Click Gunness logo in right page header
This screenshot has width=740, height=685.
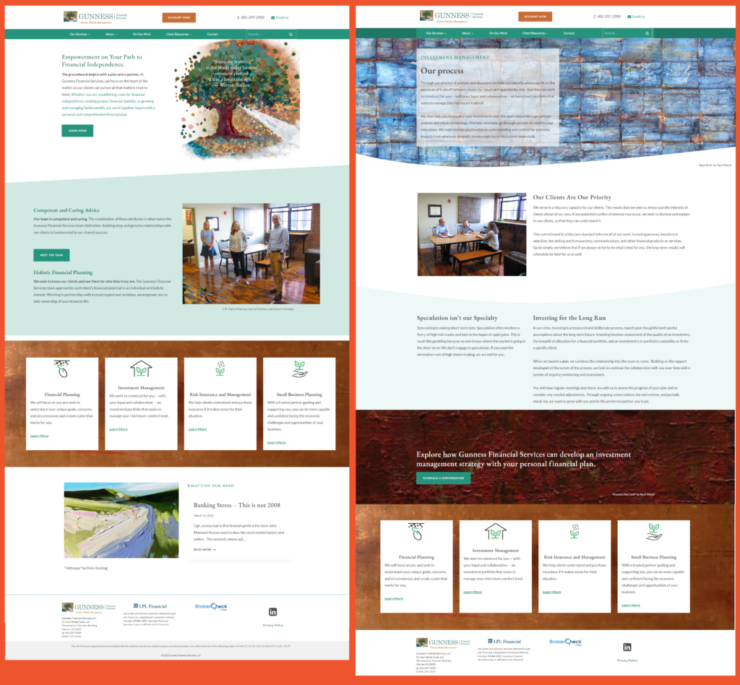tap(452, 16)
